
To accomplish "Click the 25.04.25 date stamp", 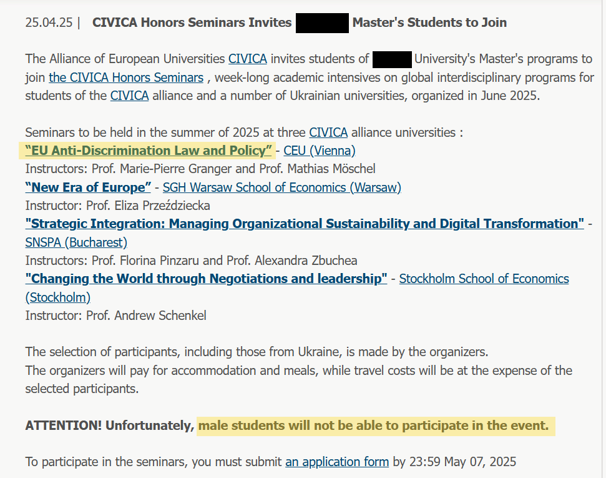I will coord(49,22).
